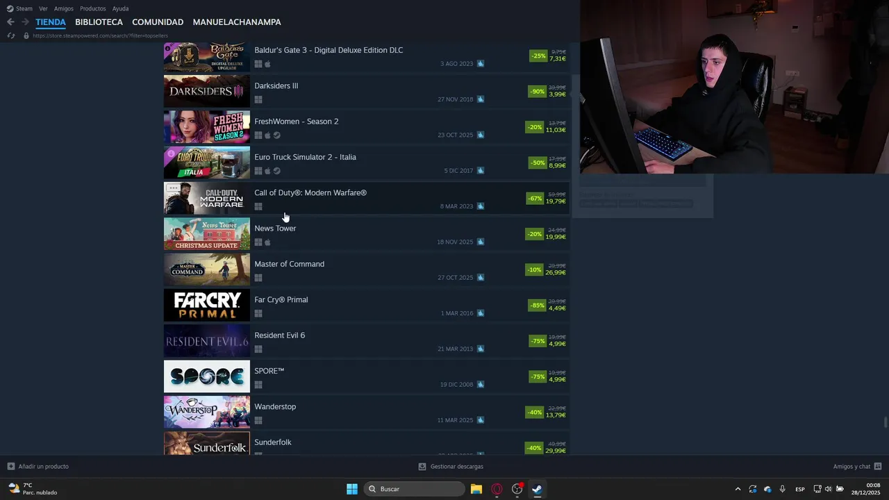Screen dimensions: 889x500
Task: Click the review icon for Far Cry Primal
Action: pyautogui.click(x=481, y=313)
